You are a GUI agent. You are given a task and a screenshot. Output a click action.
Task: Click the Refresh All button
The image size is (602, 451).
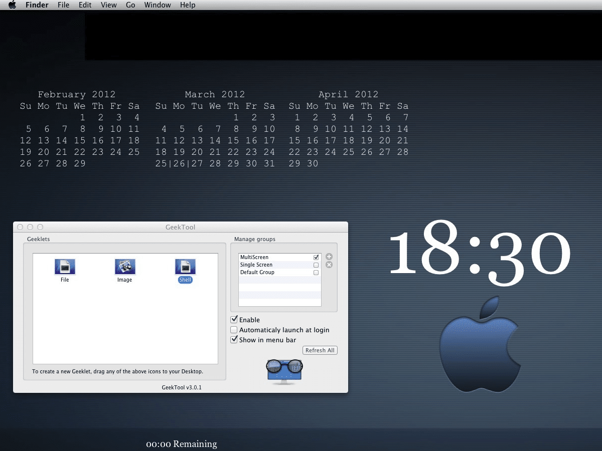[320, 350]
